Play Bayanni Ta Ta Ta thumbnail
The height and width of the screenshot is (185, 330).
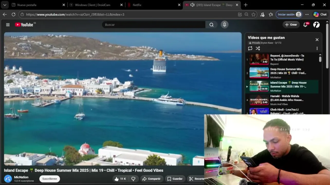pyautogui.click(x=259, y=59)
